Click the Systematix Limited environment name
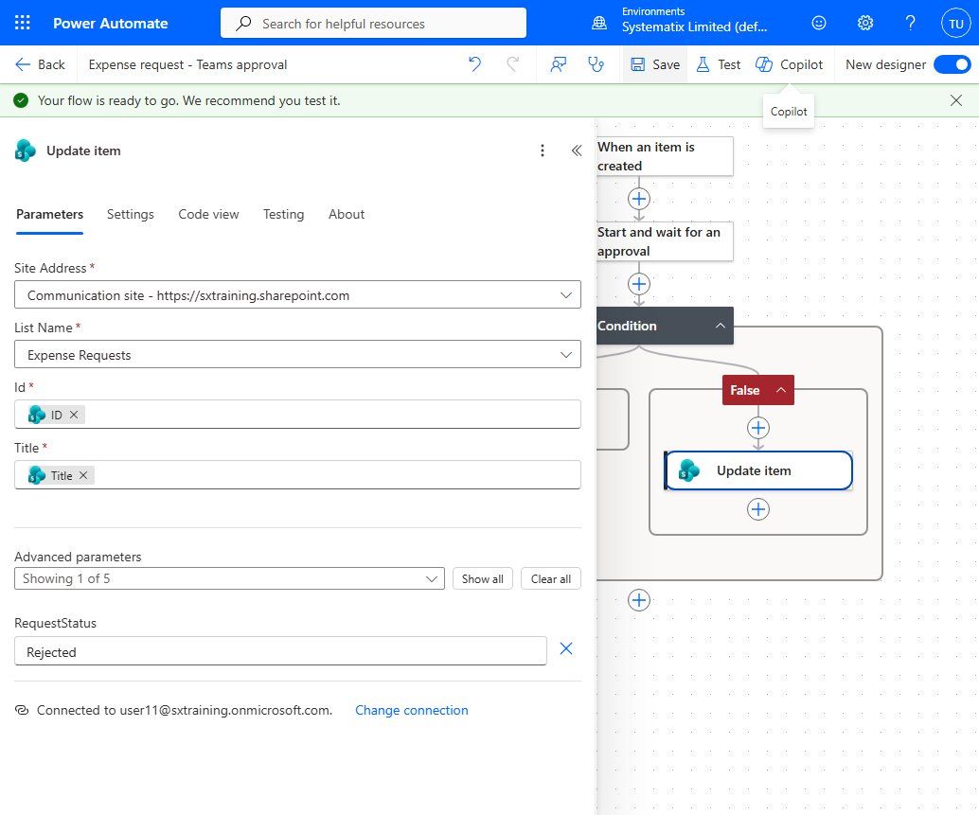Screen dimensions: 979x815 [694, 27]
